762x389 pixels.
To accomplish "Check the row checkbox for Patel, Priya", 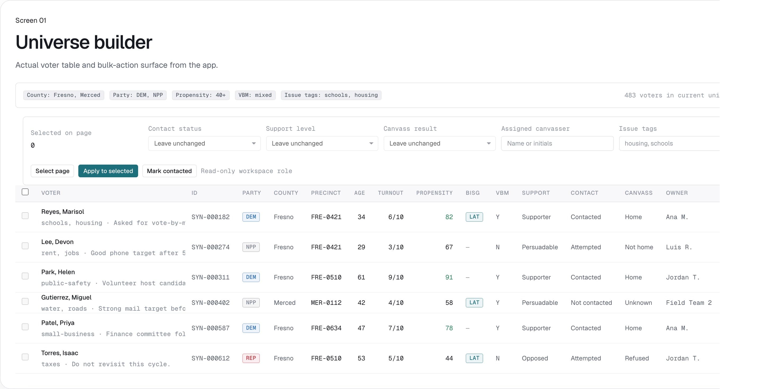I will [25, 327].
